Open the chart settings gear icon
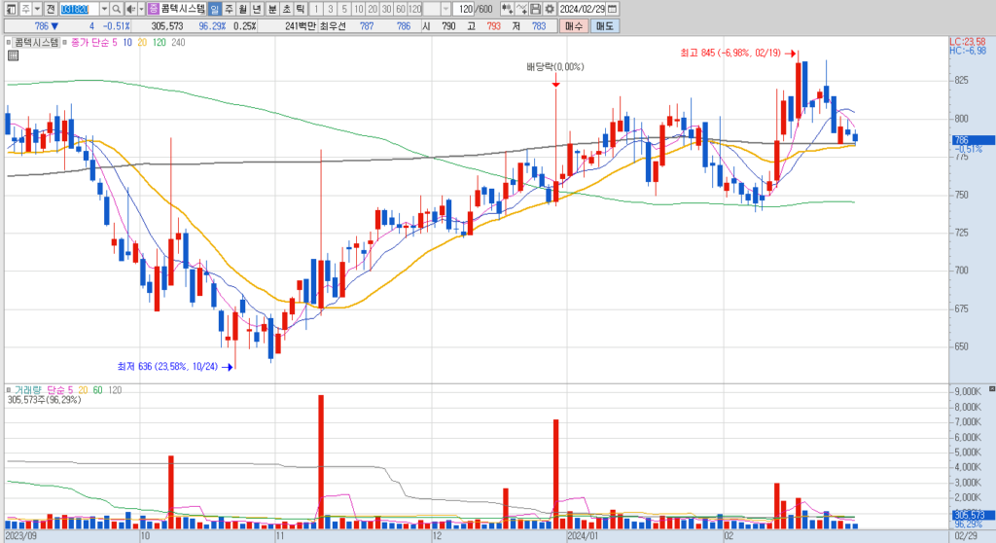 pyautogui.click(x=550, y=9)
